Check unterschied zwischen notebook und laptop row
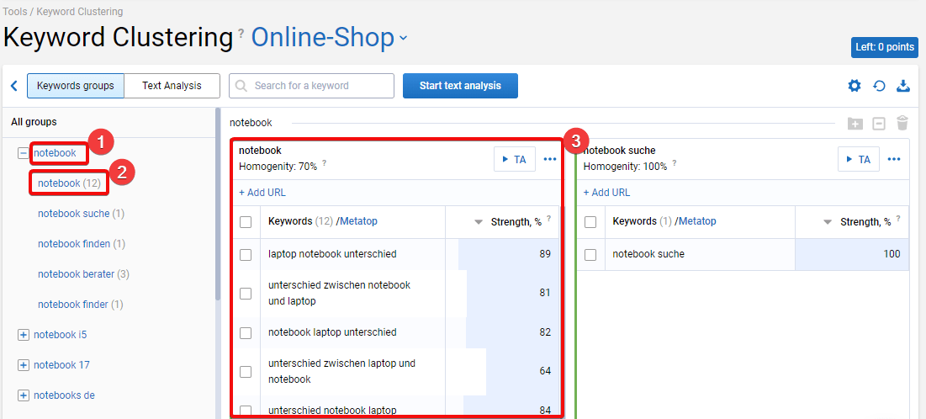 [x=246, y=293]
